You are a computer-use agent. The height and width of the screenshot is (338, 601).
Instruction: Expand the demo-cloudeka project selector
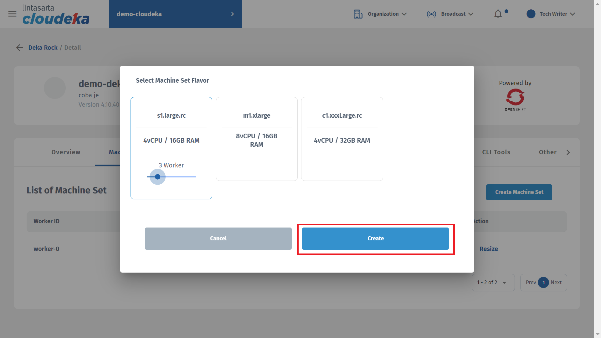coord(175,14)
